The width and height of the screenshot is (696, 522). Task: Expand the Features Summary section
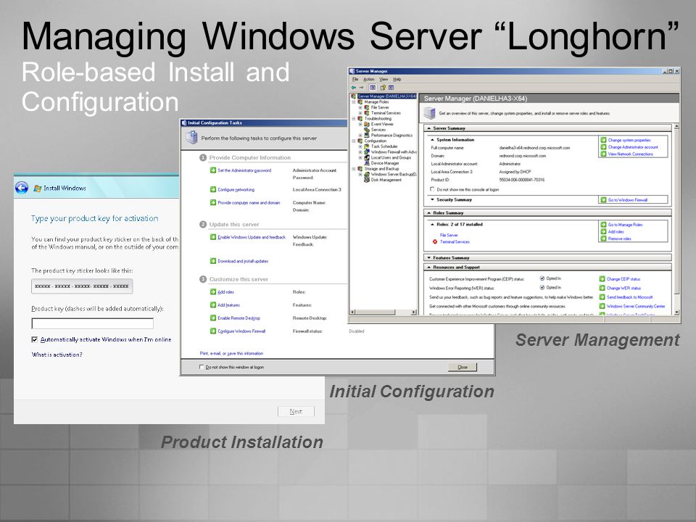(x=428, y=258)
